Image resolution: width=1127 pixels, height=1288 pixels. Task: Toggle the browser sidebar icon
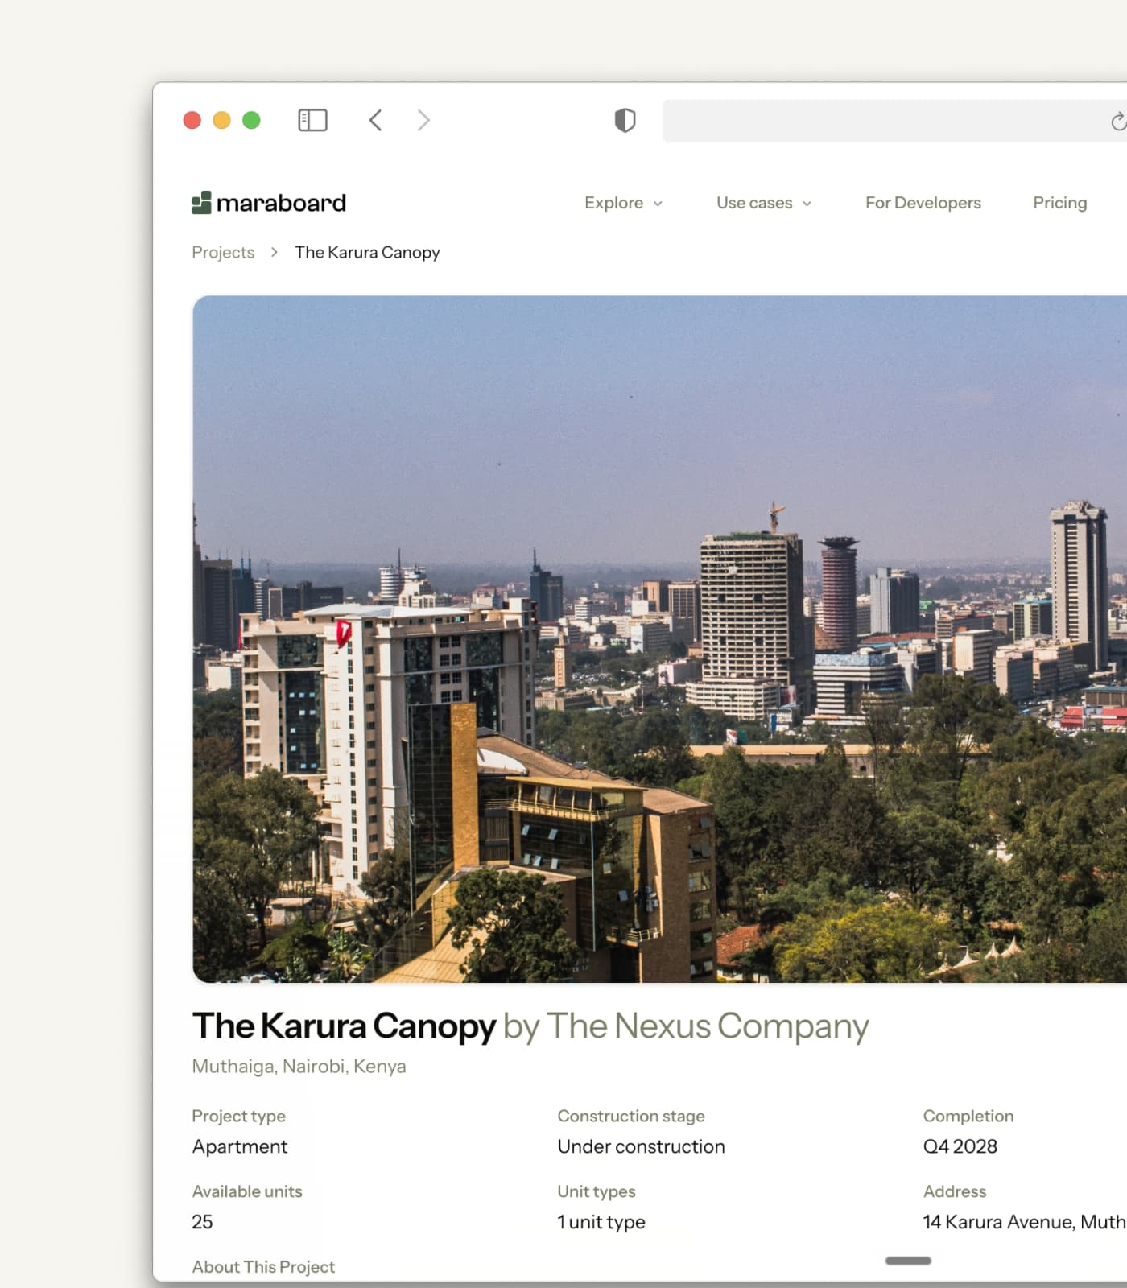click(x=312, y=121)
